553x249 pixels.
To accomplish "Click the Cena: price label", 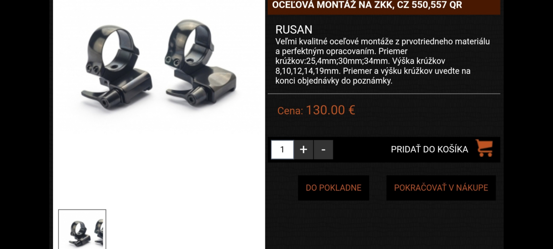I will click(290, 111).
